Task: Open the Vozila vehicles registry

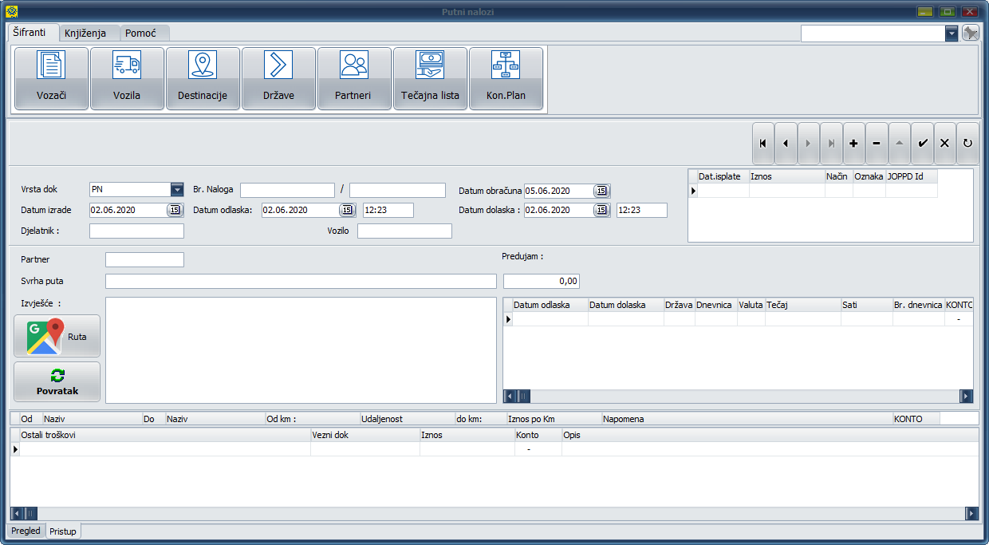Action: pos(127,78)
